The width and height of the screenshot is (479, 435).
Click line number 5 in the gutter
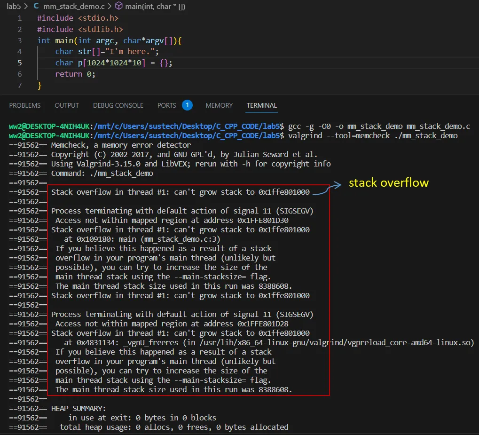pos(19,63)
